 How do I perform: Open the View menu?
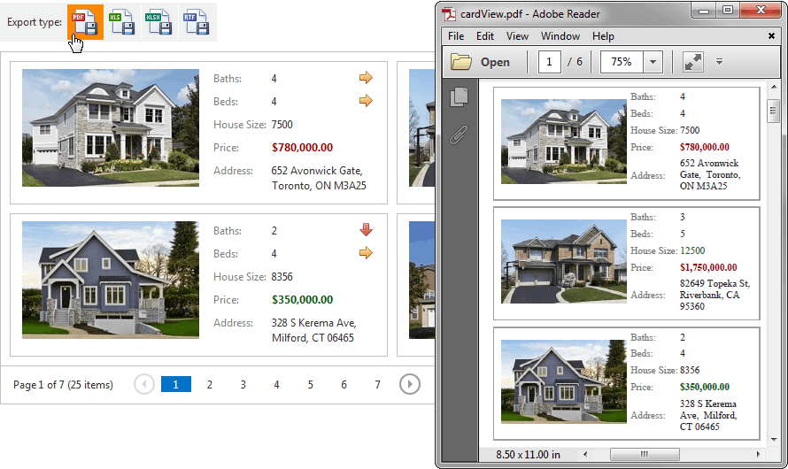coord(517,36)
